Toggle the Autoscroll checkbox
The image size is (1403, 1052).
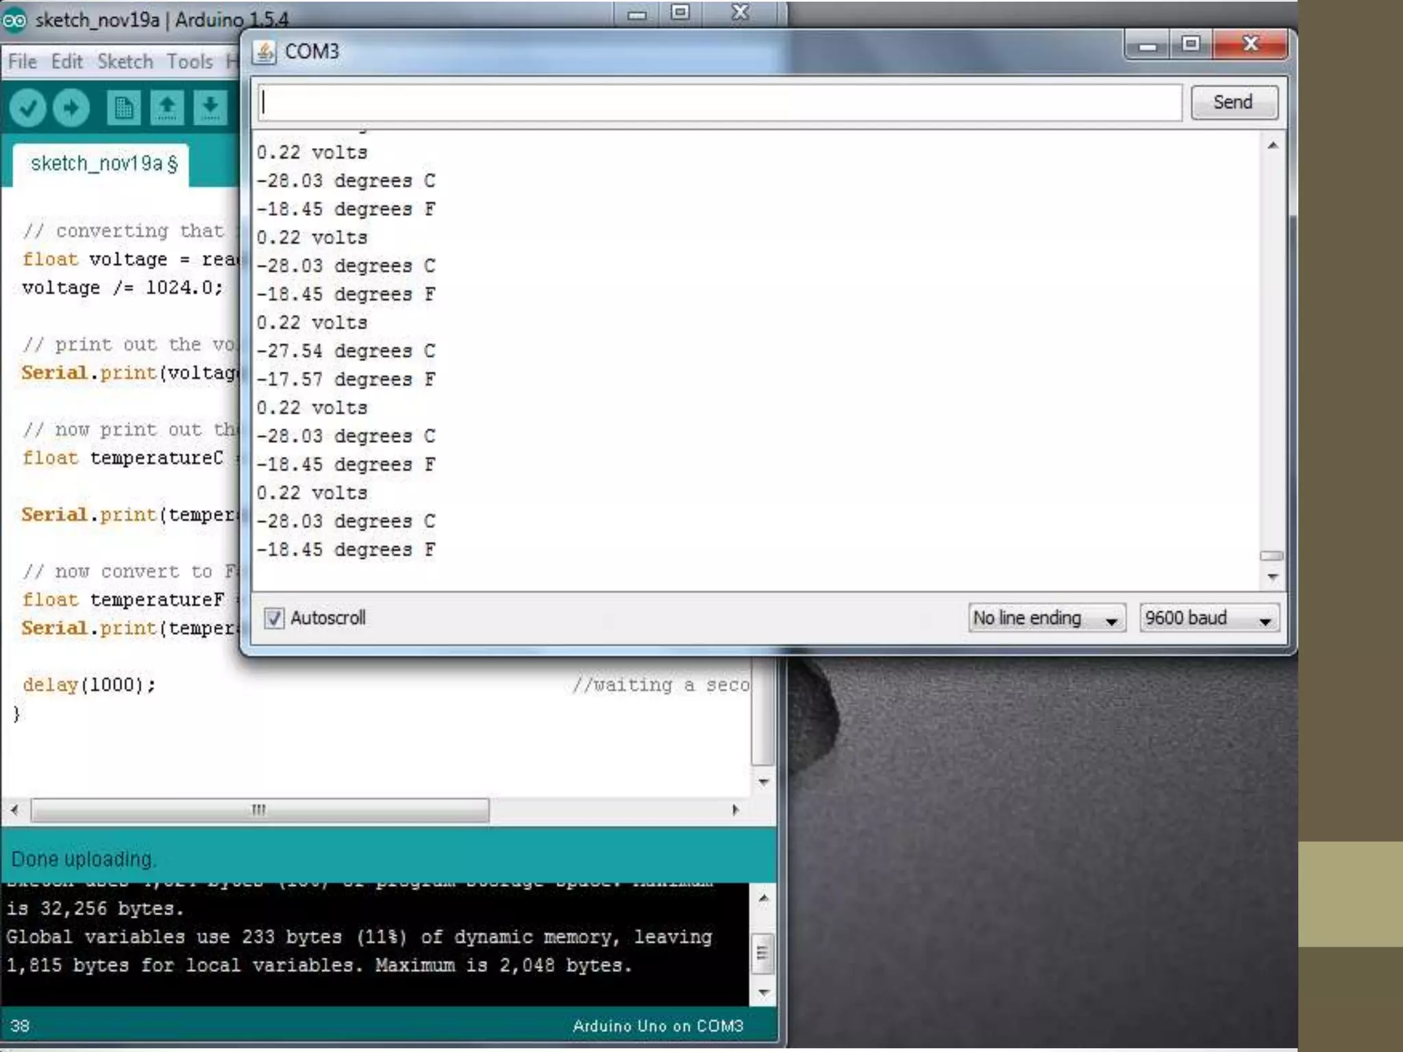click(x=274, y=618)
